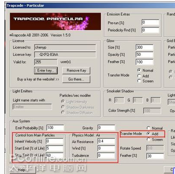Click the Trapcode AB 2001-2006 version text
The height and width of the screenshot is (174, 175).
40,35
